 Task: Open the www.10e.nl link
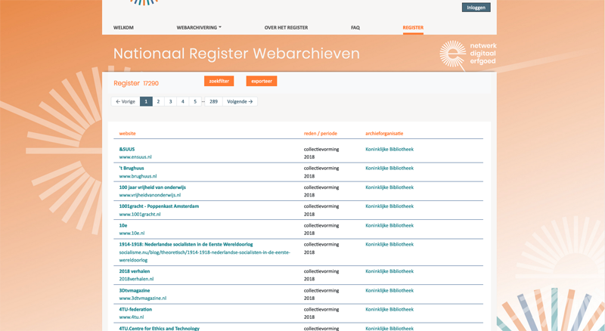(132, 234)
